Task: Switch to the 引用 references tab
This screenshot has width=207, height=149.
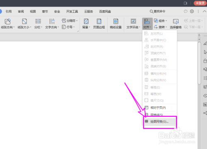Action: coord(9,12)
